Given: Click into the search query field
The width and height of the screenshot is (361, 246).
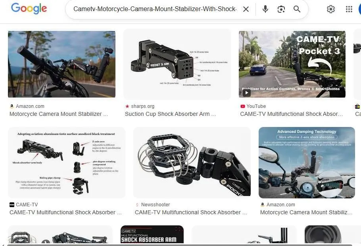Looking at the screenshot, I should click(x=155, y=9).
